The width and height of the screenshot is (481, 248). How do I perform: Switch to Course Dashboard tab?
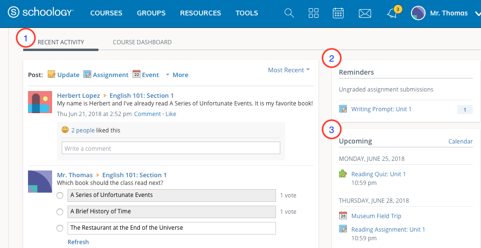tap(142, 42)
